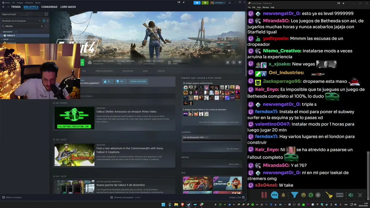
Task: Click Social Stream green sync icon
Action: point(311,195)
